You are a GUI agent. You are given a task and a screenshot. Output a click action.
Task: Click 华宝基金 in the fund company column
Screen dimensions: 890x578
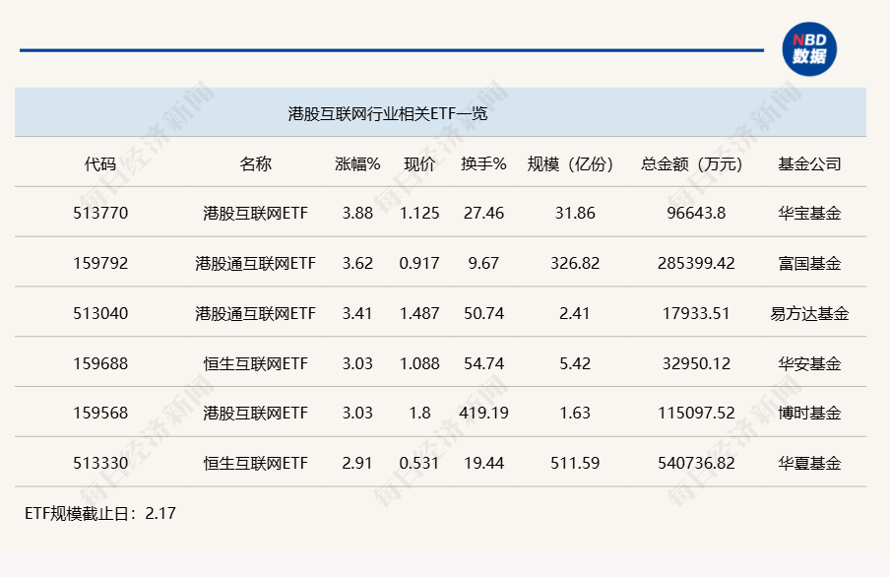809,213
